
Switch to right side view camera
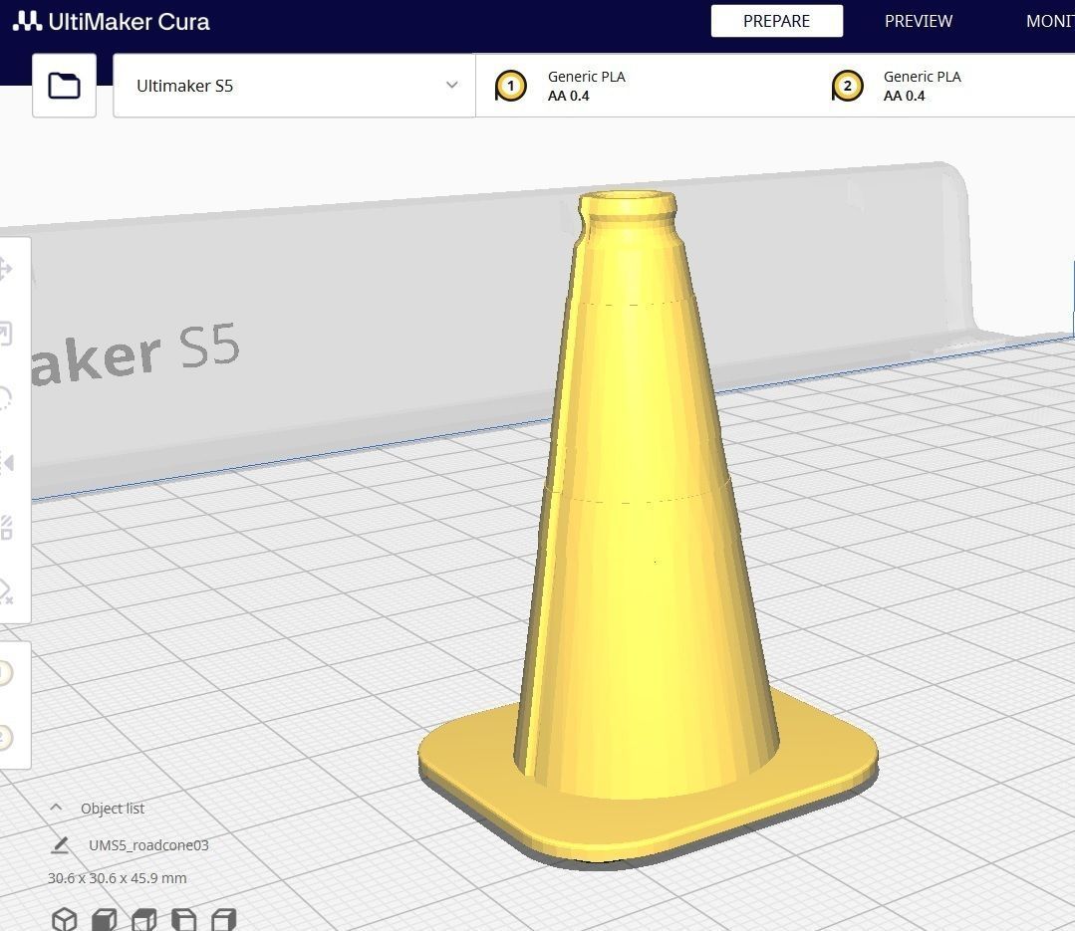coord(223,919)
